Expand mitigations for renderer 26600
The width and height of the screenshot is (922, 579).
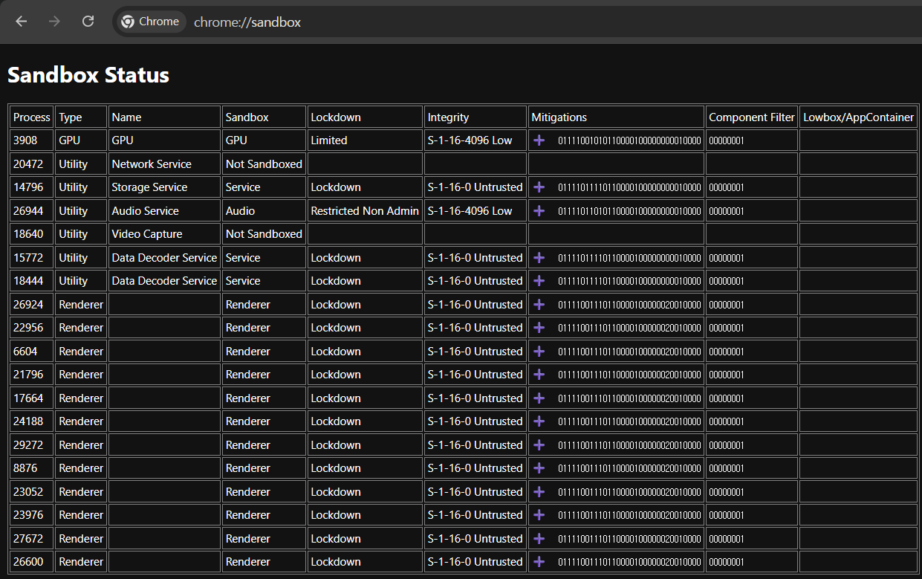pos(539,562)
